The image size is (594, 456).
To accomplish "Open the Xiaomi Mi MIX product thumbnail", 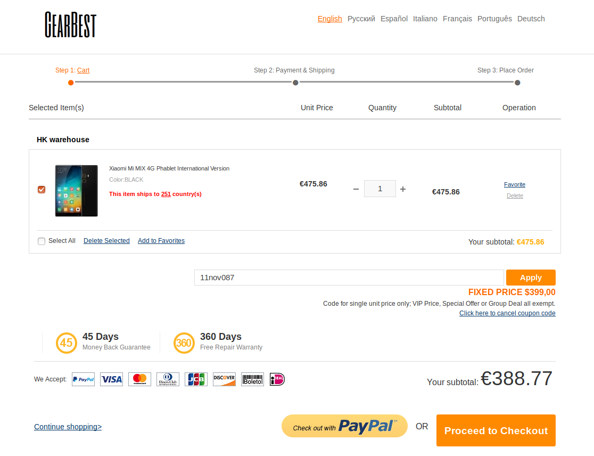I will pos(77,191).
